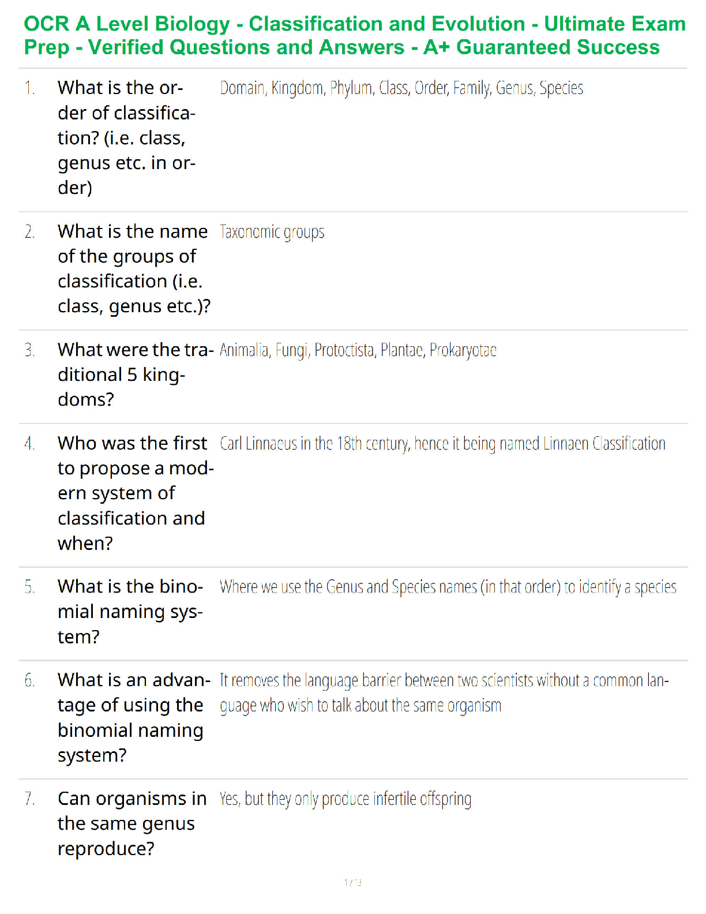Click the 'Animalia, Fungi, Protoctista' answer
Image resolution: width=706 pixels, height=914 pixels.
pos(358,350)
